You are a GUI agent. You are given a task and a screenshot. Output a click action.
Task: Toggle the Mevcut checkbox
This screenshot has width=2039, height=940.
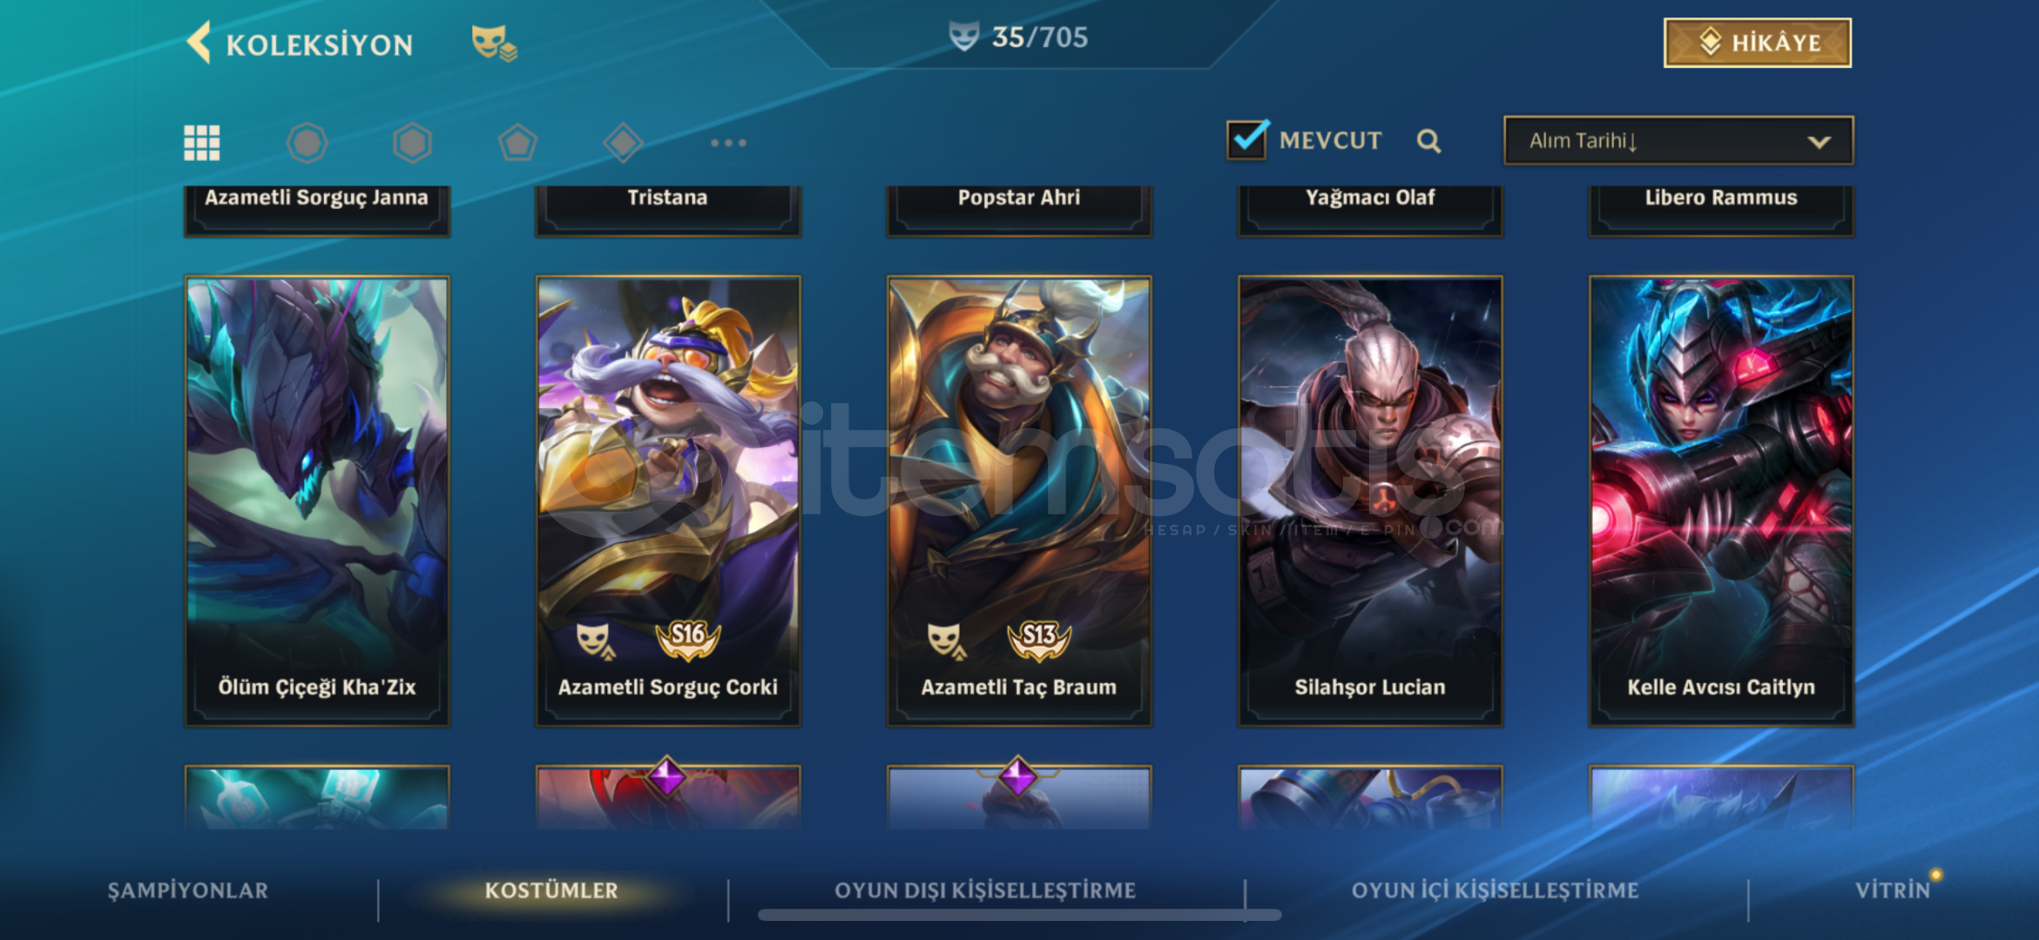(1246, 139)
